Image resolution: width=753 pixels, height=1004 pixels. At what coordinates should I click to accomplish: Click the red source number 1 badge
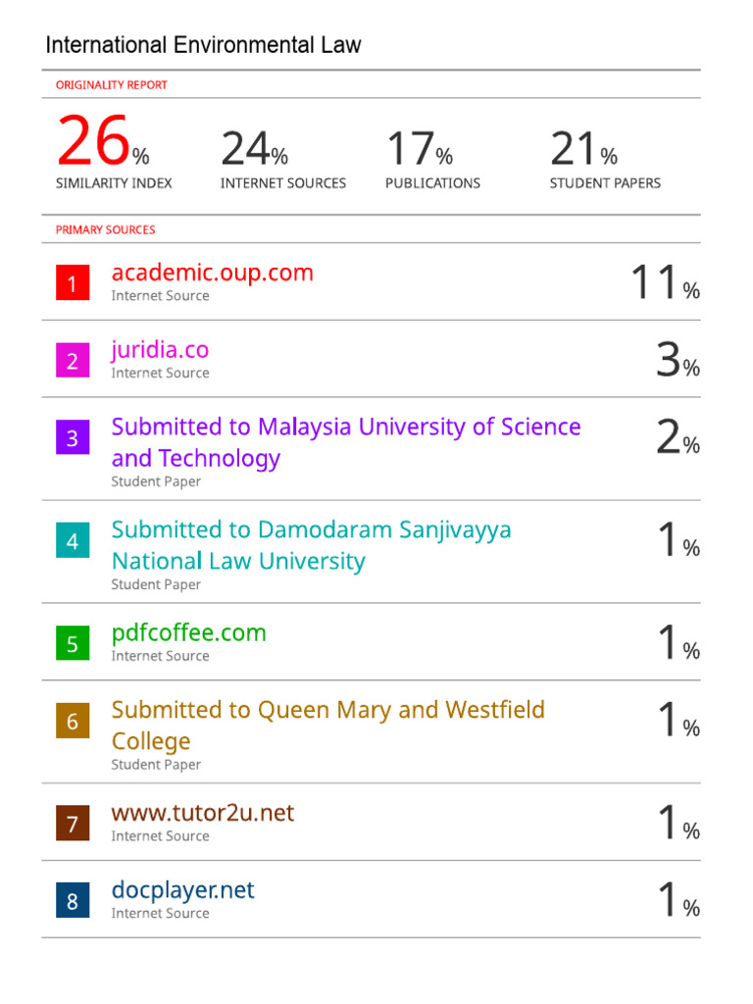(73, 284)
